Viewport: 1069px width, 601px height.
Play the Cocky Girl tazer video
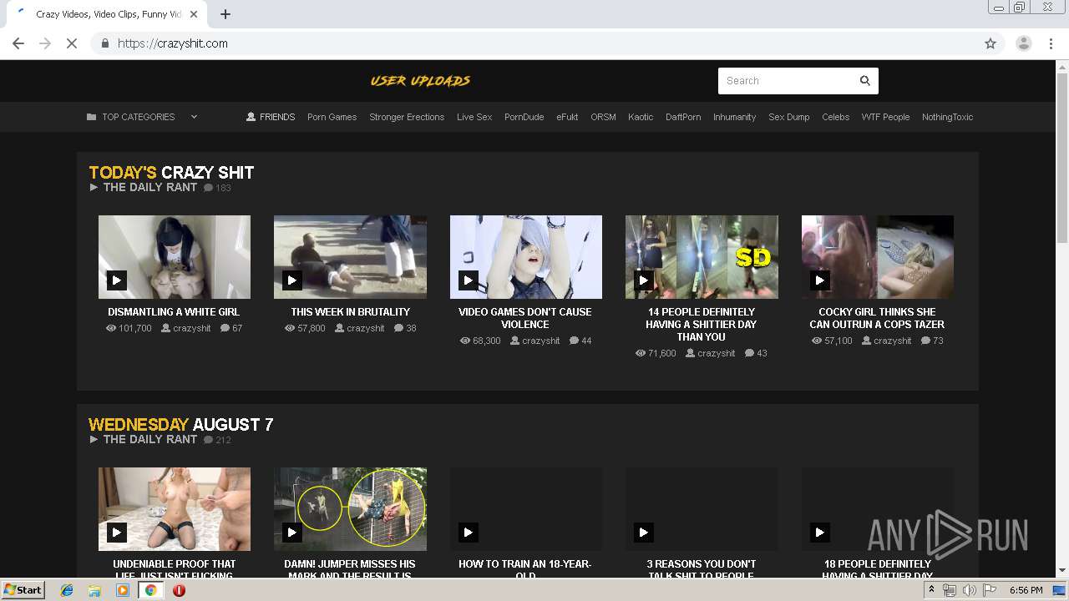[x=819, y=280]
